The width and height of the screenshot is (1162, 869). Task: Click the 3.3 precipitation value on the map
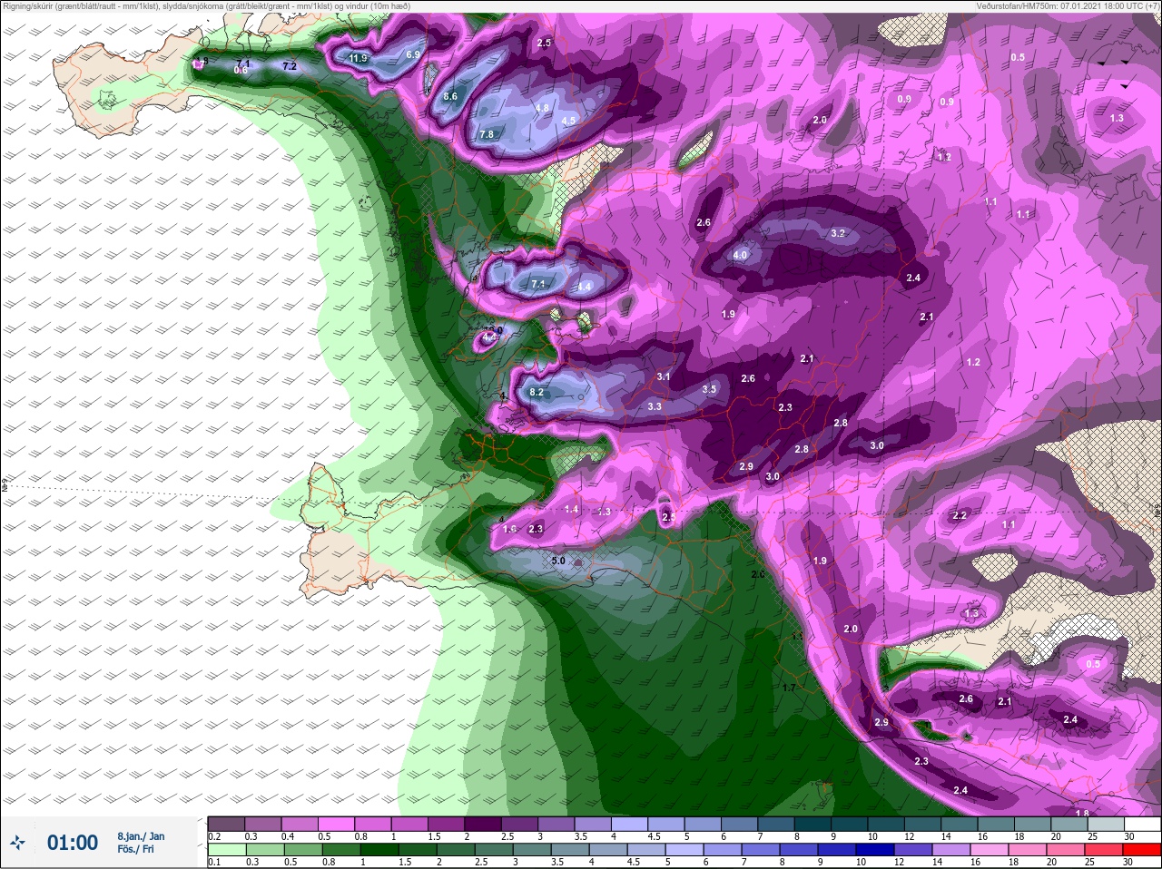(655, 406)
